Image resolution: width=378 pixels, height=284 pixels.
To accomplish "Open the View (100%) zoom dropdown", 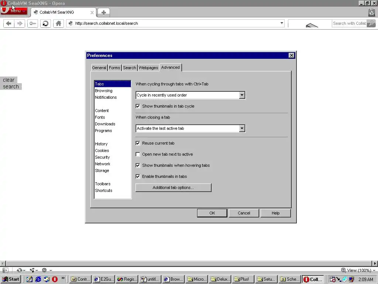I will (358, 270).
